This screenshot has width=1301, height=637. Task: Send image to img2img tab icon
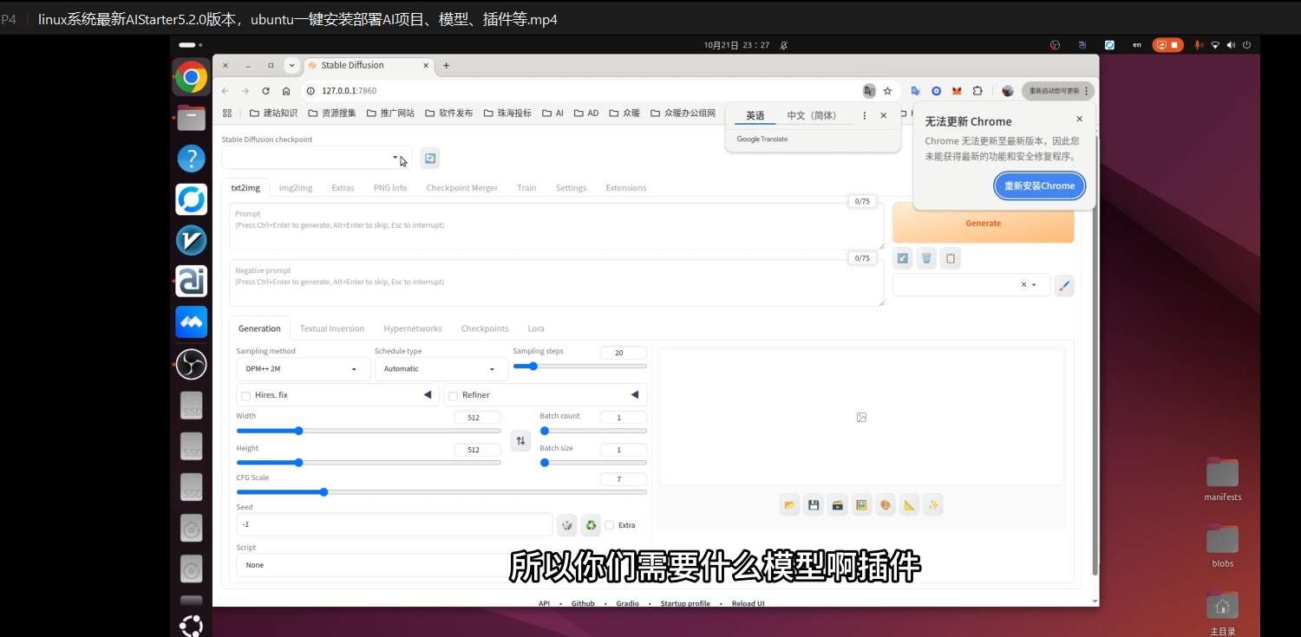click(861, 505)
